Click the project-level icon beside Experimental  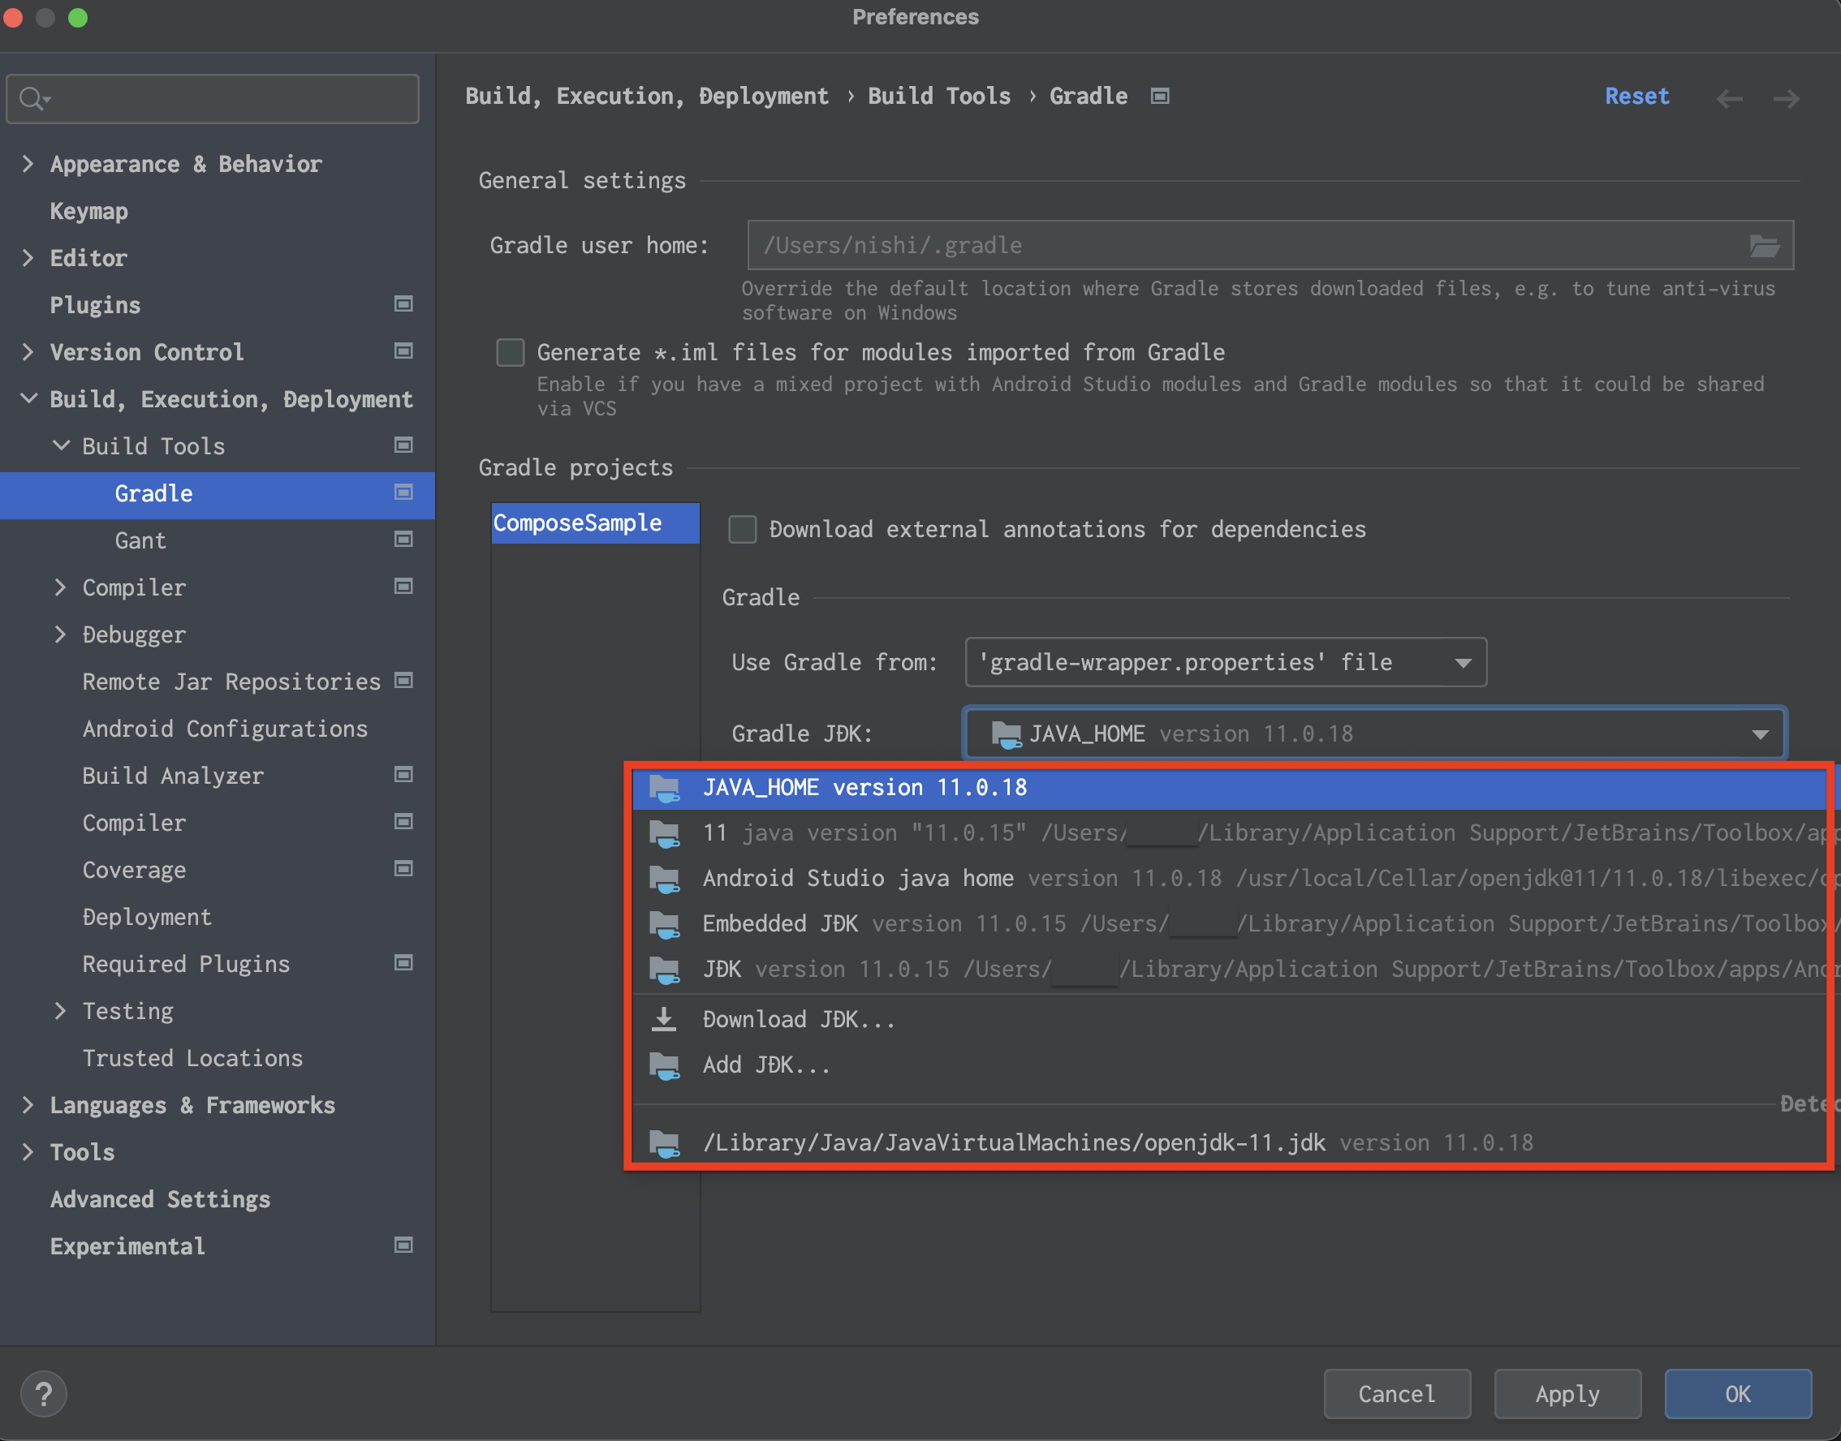[x=403, y=1246]
